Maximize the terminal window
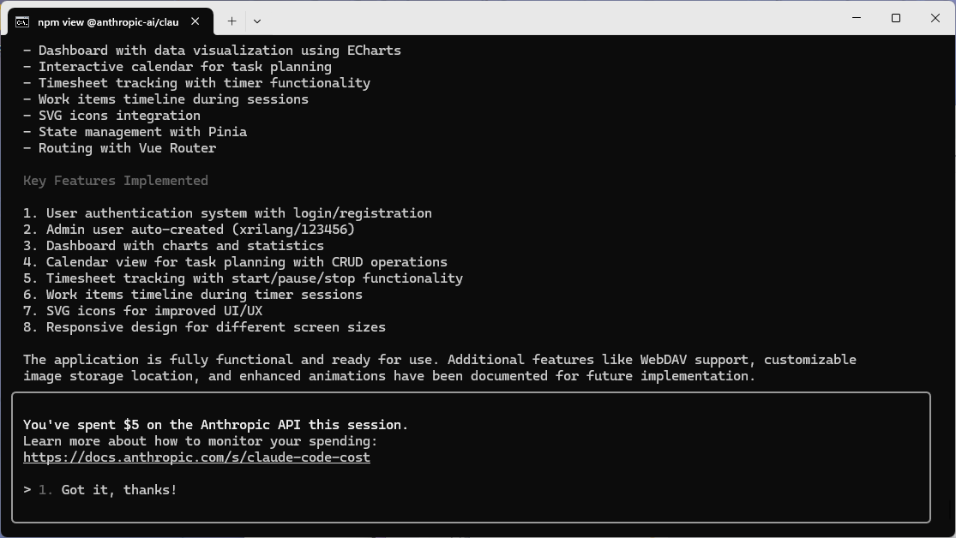This screenshot has height=538, width=956. [x=896, y=18]
